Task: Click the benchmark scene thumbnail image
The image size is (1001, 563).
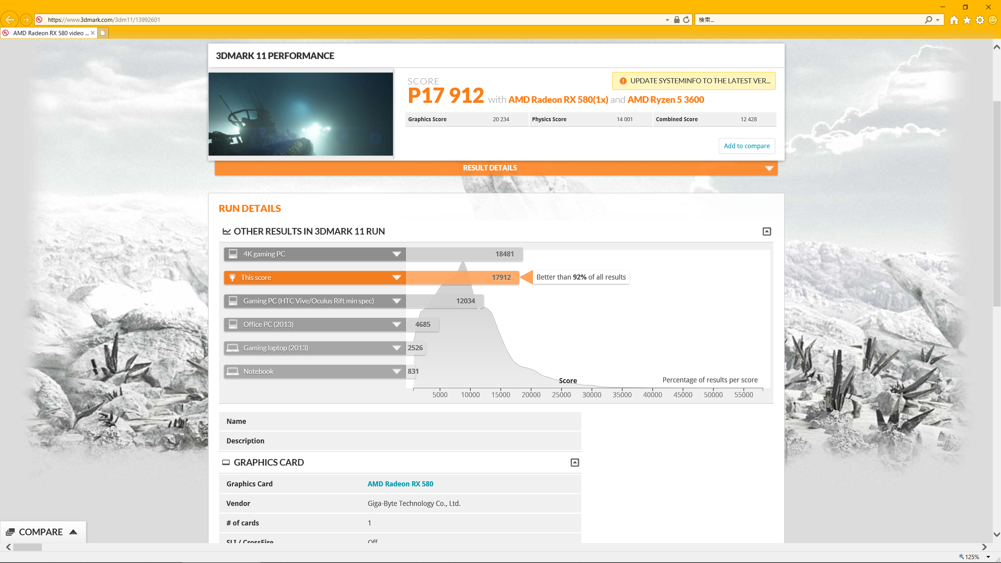Action: click(300, 114)
